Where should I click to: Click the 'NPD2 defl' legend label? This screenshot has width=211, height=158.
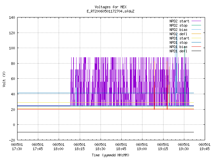coord(178,34)
